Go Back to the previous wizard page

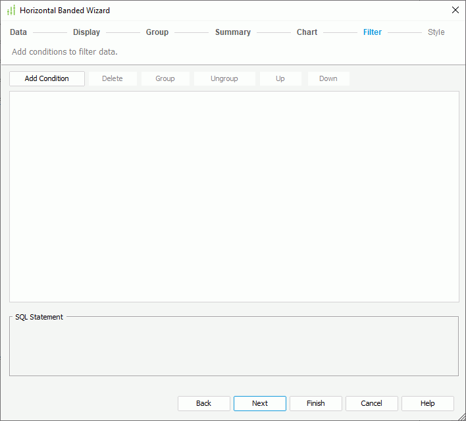pos(204,403)
